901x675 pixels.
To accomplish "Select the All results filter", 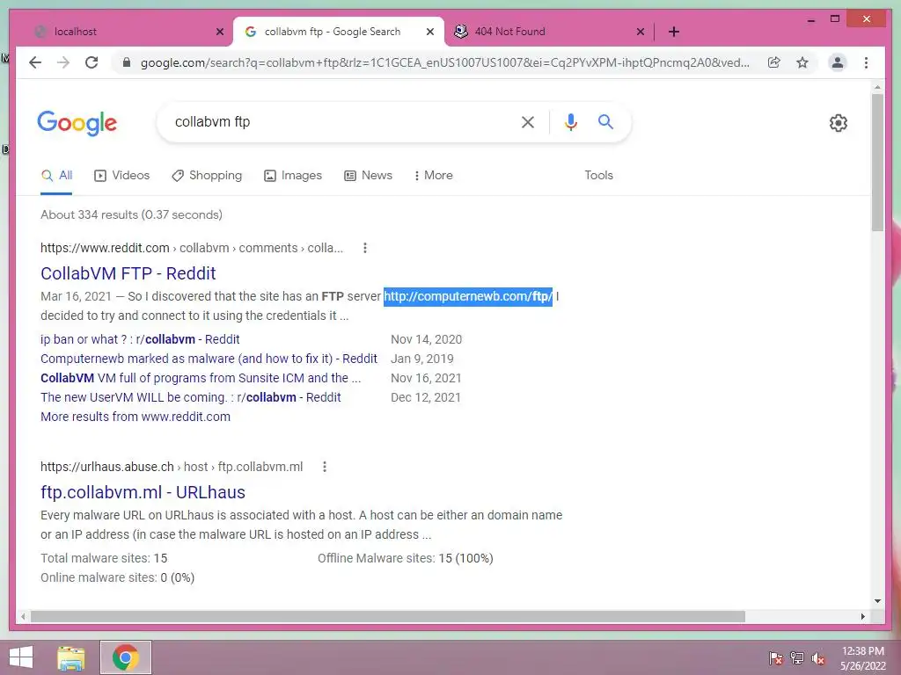I will pyautogui.click(x=56, y=176).
